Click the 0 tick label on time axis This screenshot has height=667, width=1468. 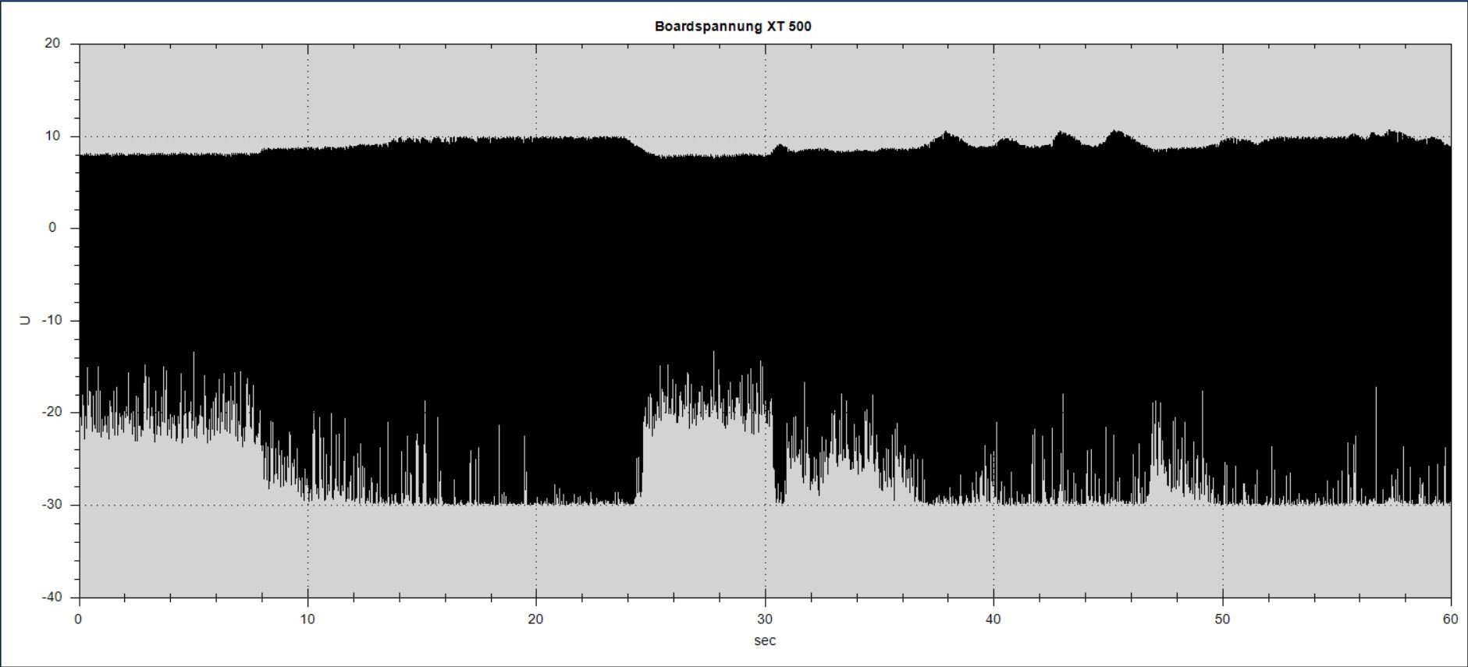(79, 619)
